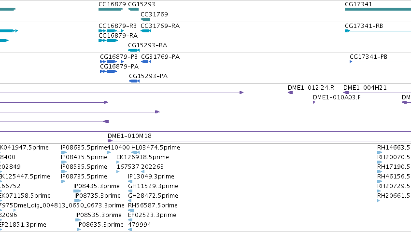Click the RH20729.5 EST label
Viewport: 411px width, 232px height.
pos(393,186)
